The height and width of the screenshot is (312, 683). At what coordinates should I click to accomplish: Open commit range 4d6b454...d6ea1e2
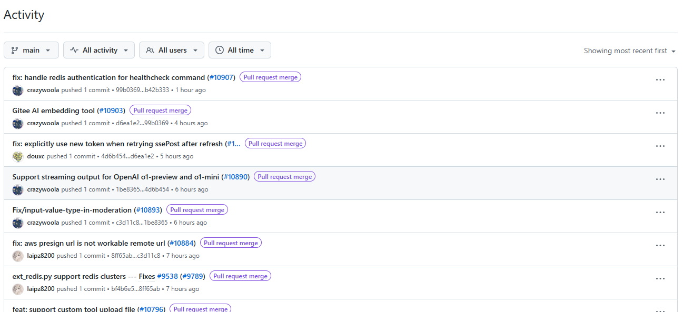click(x=127, y=156)
